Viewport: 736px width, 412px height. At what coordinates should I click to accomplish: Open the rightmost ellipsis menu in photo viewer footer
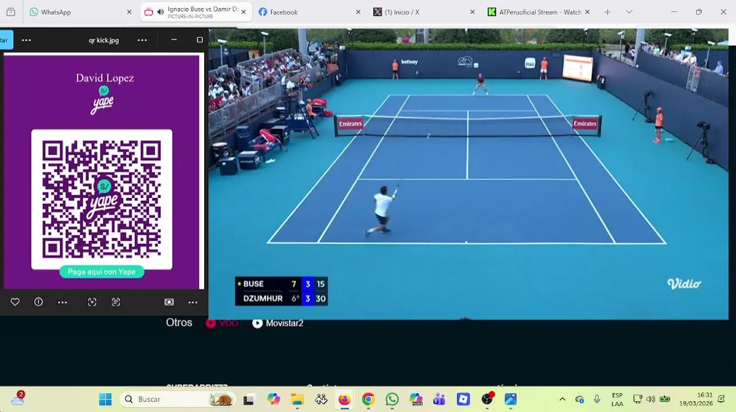[x=193, y=302]
